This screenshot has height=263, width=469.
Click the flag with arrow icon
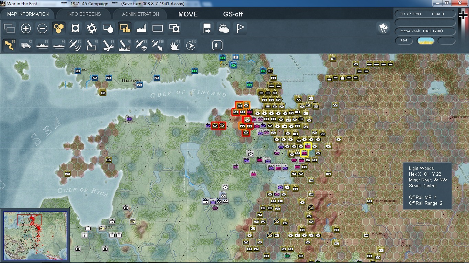(207, 28)
